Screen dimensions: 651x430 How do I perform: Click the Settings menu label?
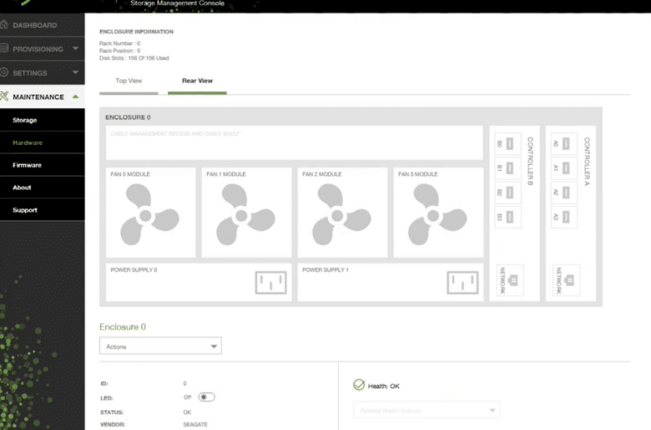point(30,73)
